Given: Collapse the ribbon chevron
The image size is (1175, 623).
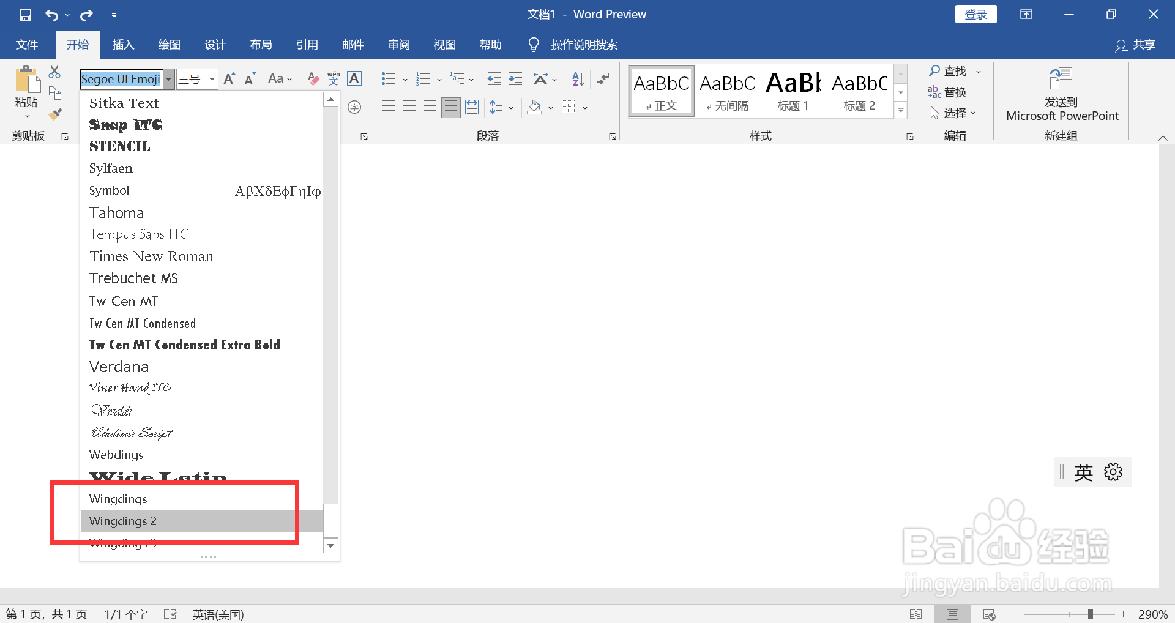Looking at the screenshot, I should tap(1163, 138).
